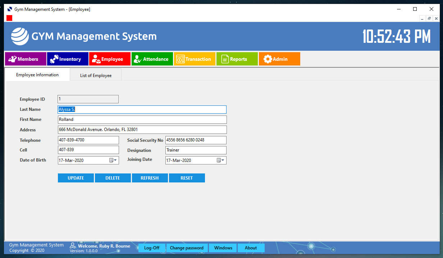Image resolution: width=443 pixels, height=258 pixels.
Task: Open Joining Date calendar dropdown
Action: 221,160
